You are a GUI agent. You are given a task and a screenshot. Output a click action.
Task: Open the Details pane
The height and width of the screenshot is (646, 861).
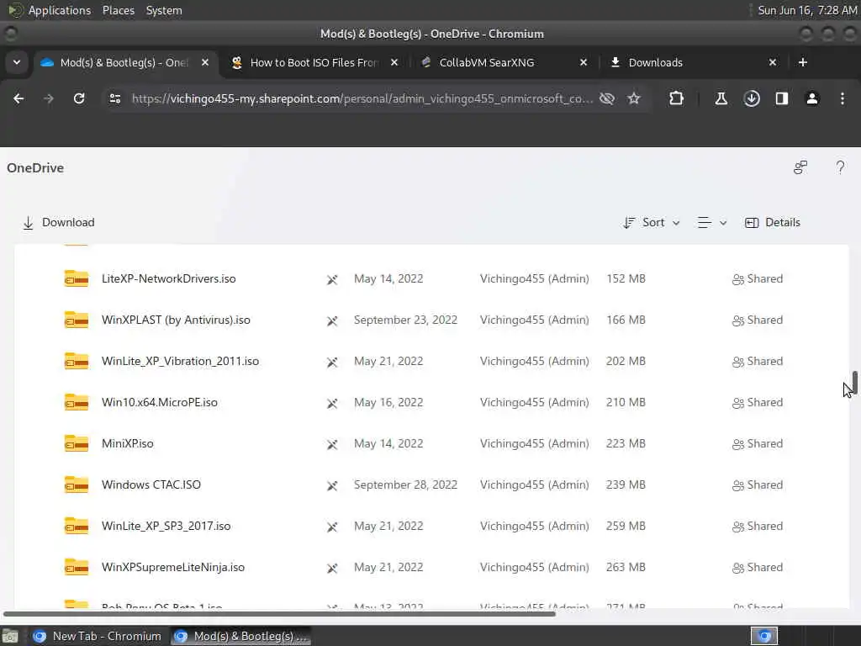(772, 222)
